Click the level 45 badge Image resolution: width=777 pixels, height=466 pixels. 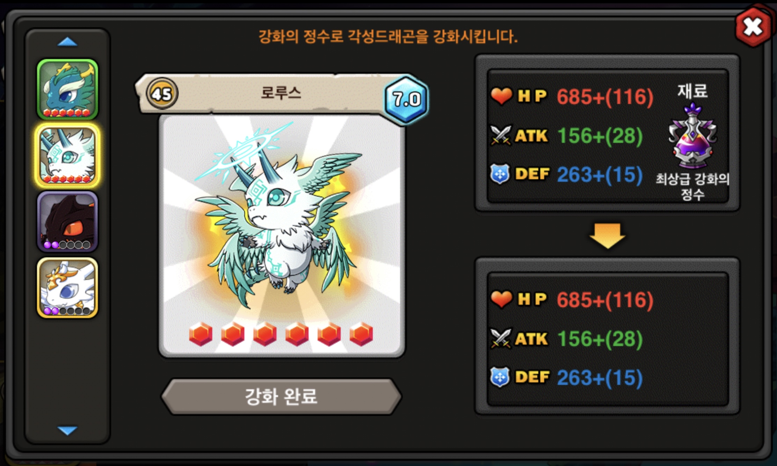(162, 94)
